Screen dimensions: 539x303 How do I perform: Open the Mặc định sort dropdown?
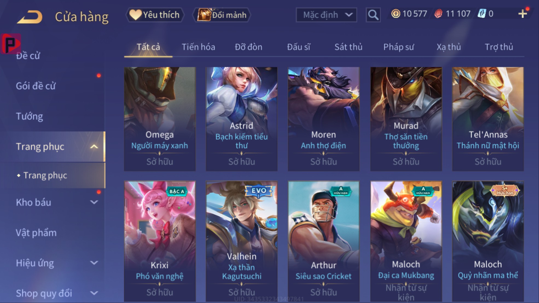326,15
